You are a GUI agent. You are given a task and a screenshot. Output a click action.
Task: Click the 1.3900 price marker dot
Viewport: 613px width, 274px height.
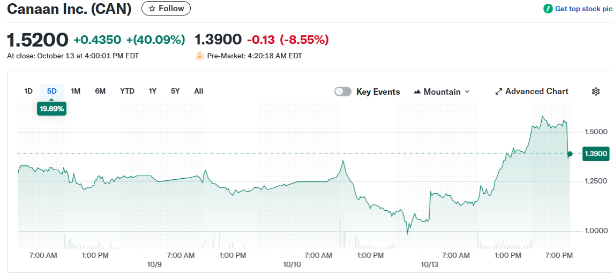(x=570, y=154)
